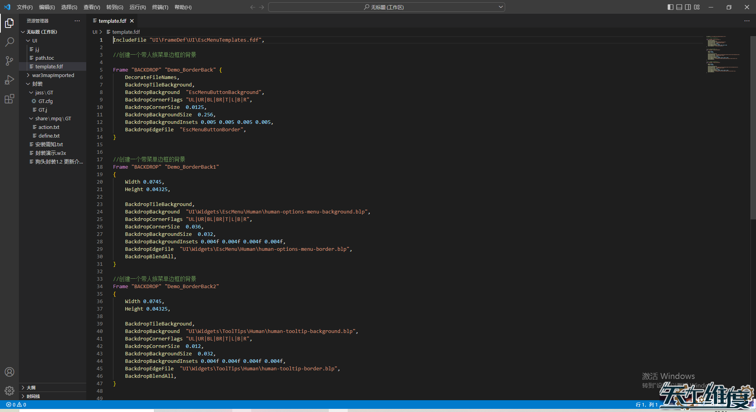The image size is (756, 412).
Task: Click the line and column status indicator
Action: click(x=647, y=405)
